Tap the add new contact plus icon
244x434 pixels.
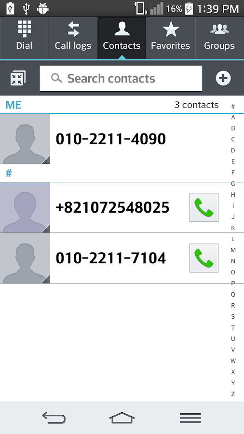[x=223, y=78]
